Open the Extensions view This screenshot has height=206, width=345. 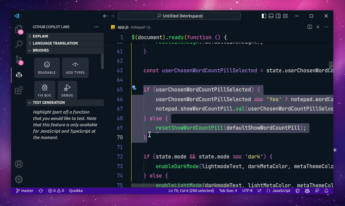tap(19, 90)
